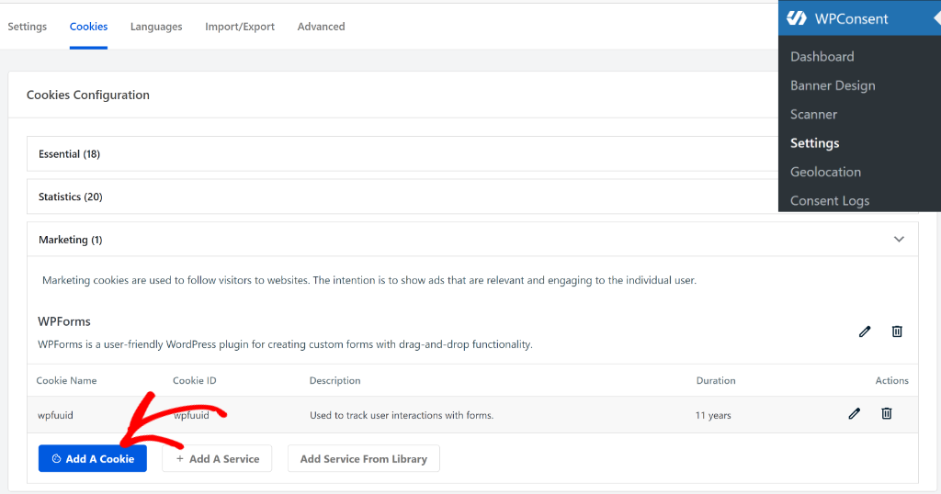Click the '11 years' duration value
This screenshot has height=494, width=941.
click(x=713, y=415)
